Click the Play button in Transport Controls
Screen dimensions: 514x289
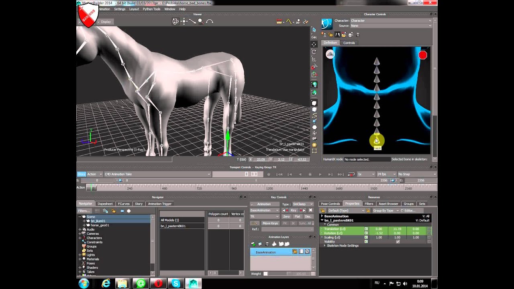[x=320, y=174]
